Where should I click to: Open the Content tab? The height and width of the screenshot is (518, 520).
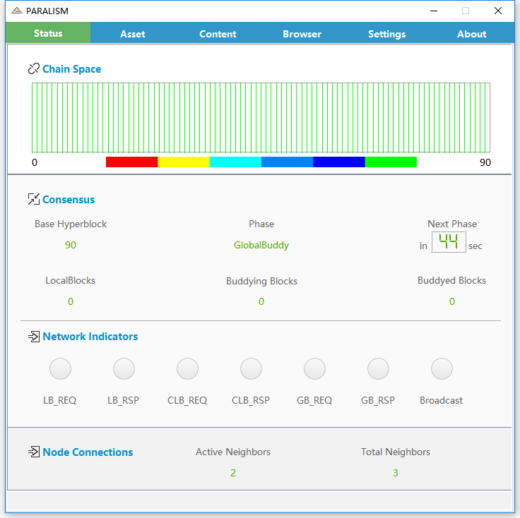point(218,33)
